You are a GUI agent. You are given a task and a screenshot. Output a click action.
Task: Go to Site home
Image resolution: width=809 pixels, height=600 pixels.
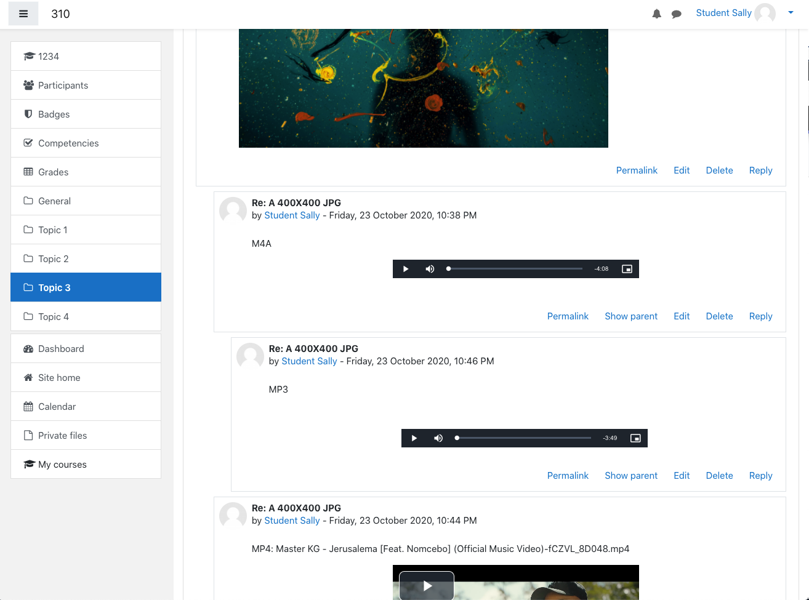click(x=86, y=377)
